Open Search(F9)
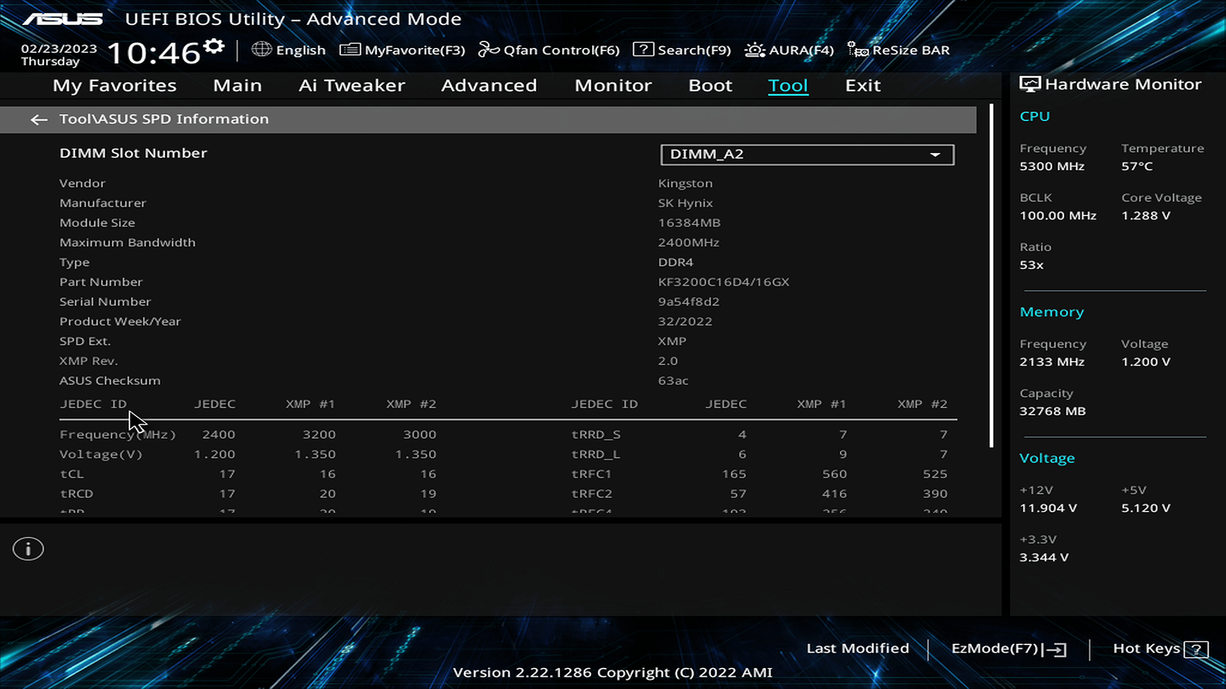Image resolution: width=1226 pixels, height=689 pixels. tap(682, 50)
